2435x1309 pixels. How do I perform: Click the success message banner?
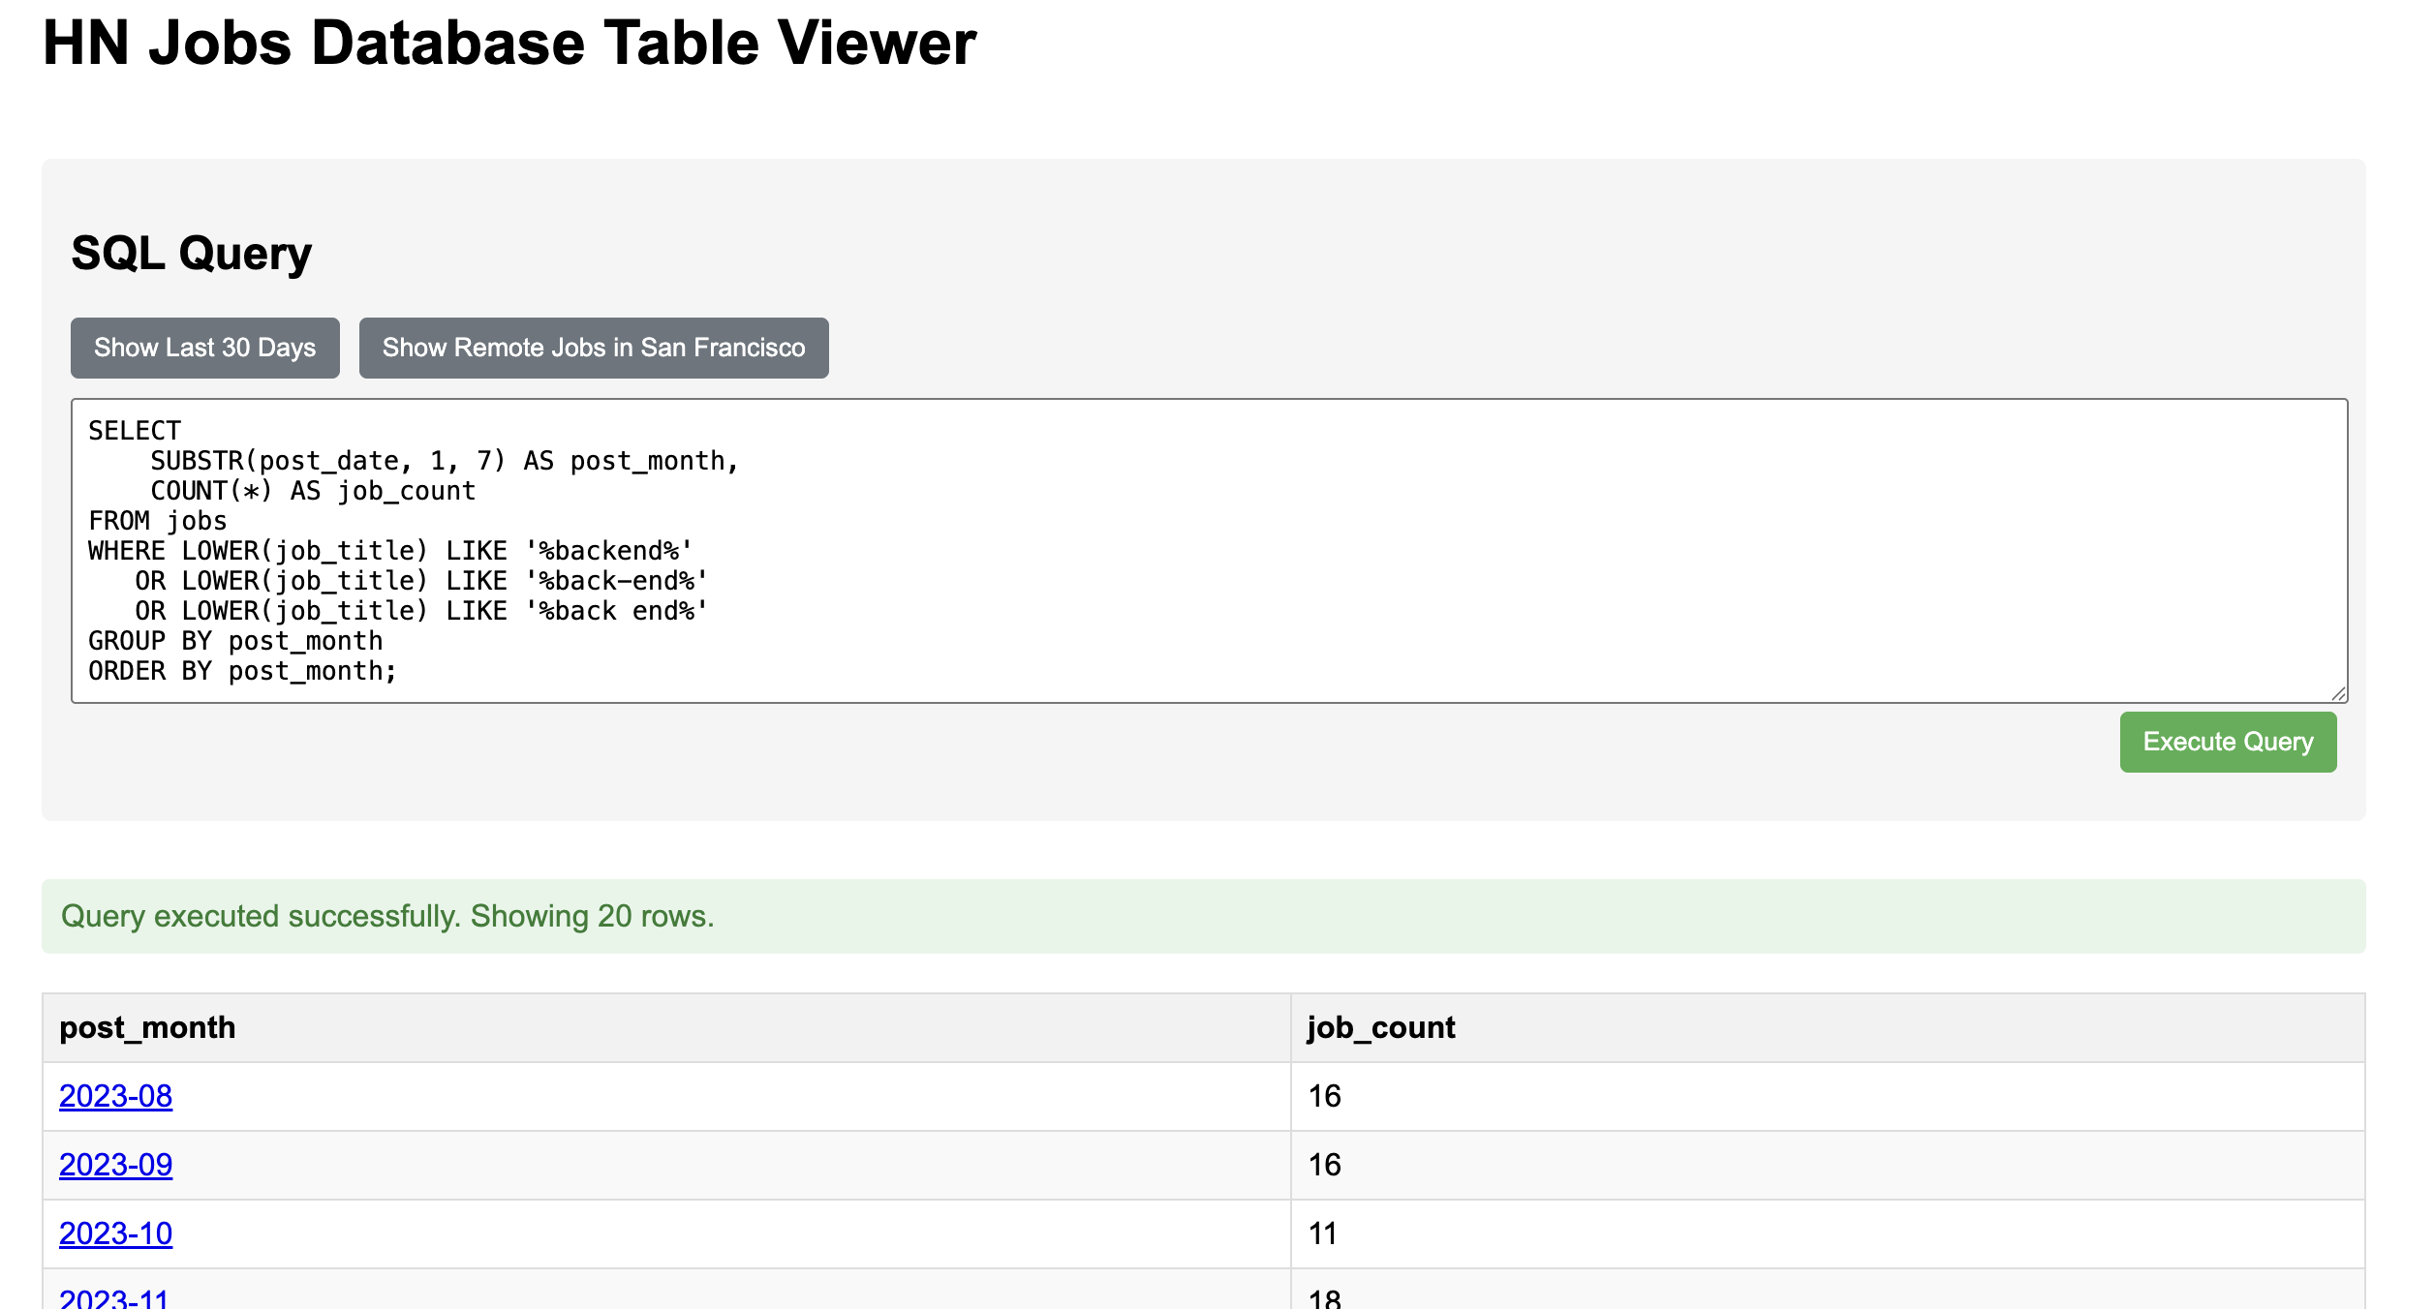1203,916
